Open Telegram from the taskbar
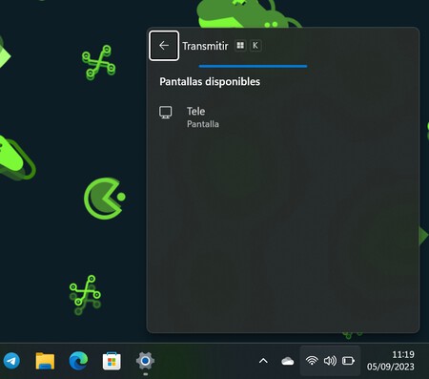The image size is (429, 379). point(11,361)
